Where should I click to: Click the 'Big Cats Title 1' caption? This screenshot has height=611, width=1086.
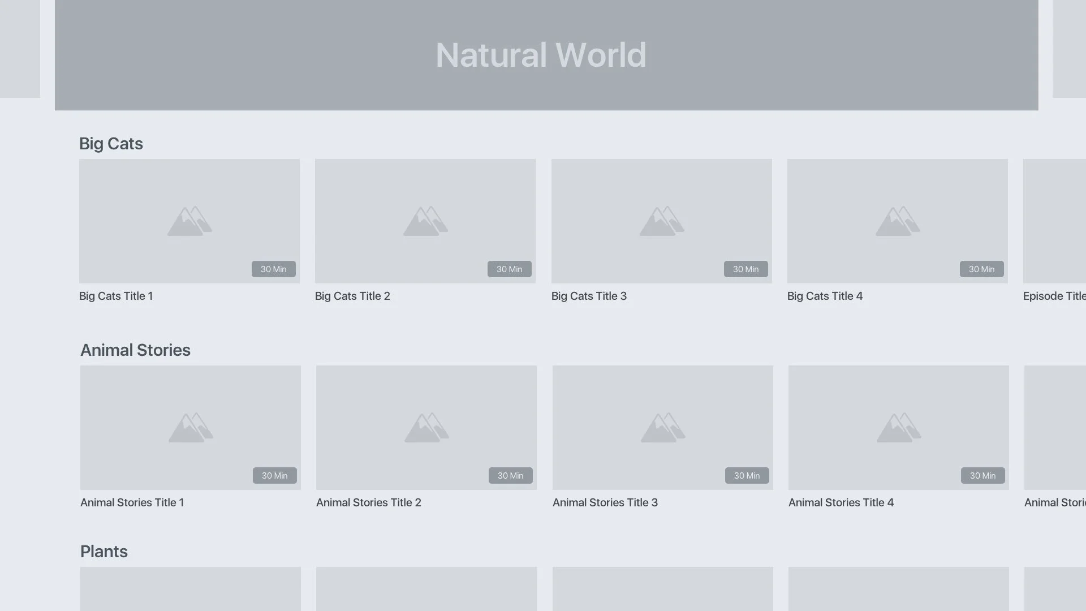pyautogui.click(x=116, y=296)
